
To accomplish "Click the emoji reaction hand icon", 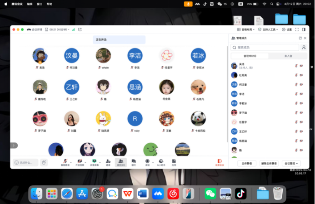I will click(44, 162).
